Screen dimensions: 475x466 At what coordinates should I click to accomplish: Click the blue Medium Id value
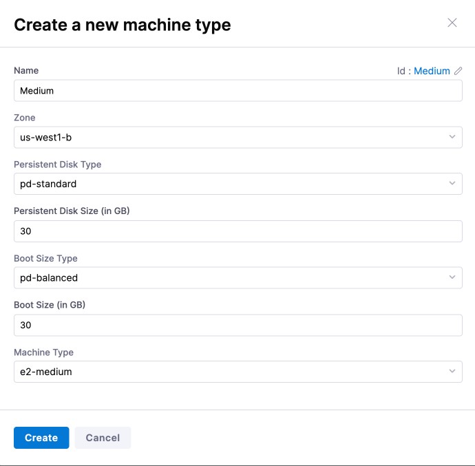coord(432,71)
